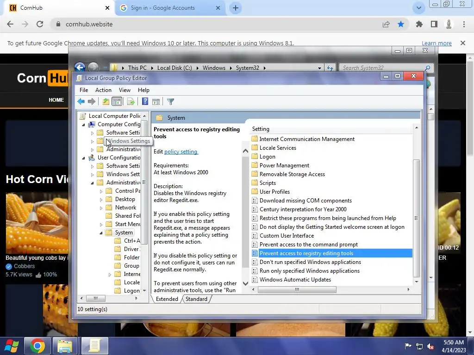This screenshot has width=474, height=355.
Task: Open File Explorer from the taskbar
Action: point(65,346)
